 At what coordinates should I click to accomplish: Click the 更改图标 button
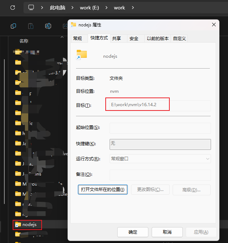click(x=150, y=190)
